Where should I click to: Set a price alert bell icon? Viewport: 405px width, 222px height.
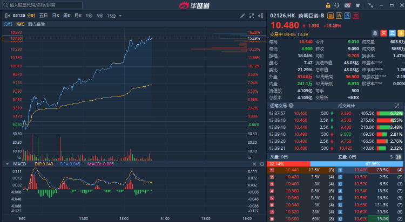pos(375,33)
